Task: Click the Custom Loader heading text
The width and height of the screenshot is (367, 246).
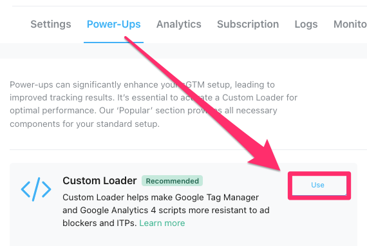Action: tap(99, 181)
